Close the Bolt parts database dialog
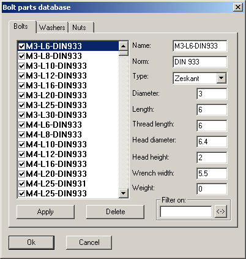The width and height of the screenshot is (246, 259). tap(238, 7)
